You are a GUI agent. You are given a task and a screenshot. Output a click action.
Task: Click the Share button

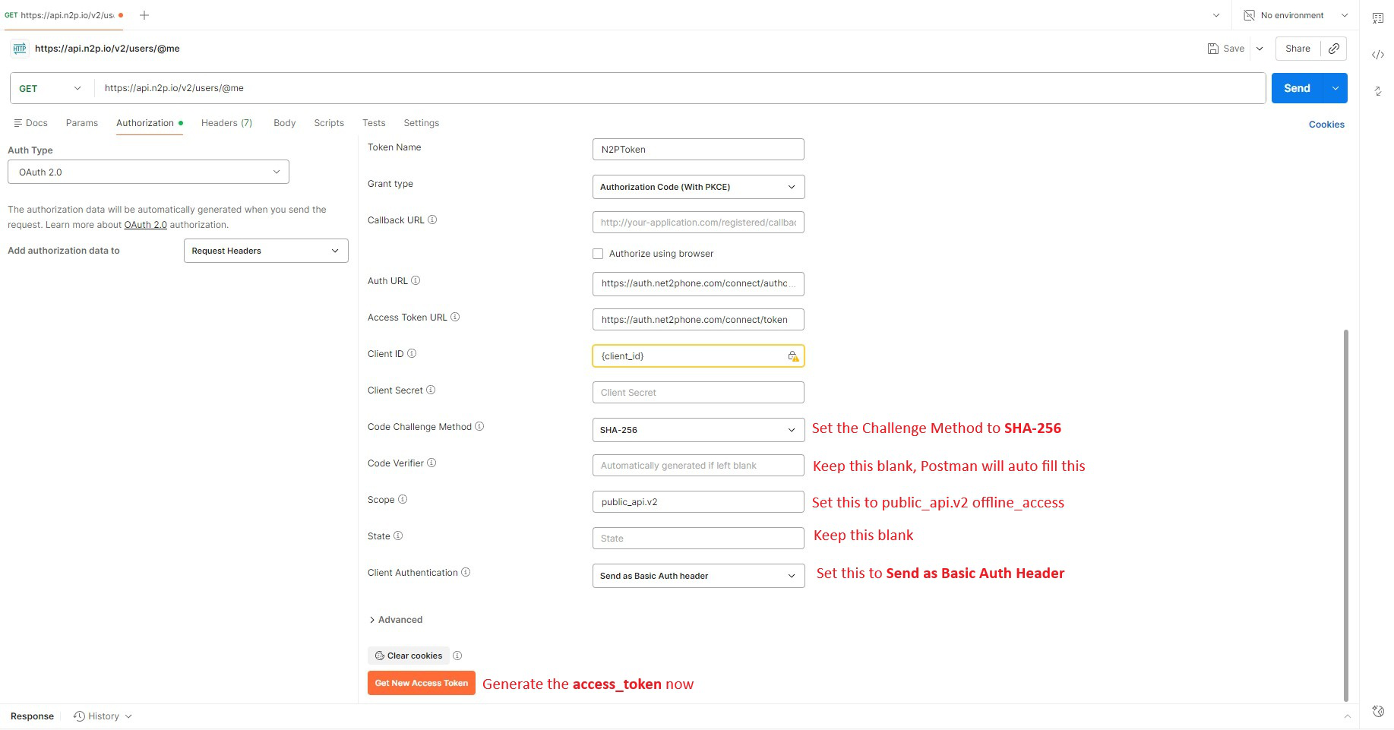[1298, 49]
